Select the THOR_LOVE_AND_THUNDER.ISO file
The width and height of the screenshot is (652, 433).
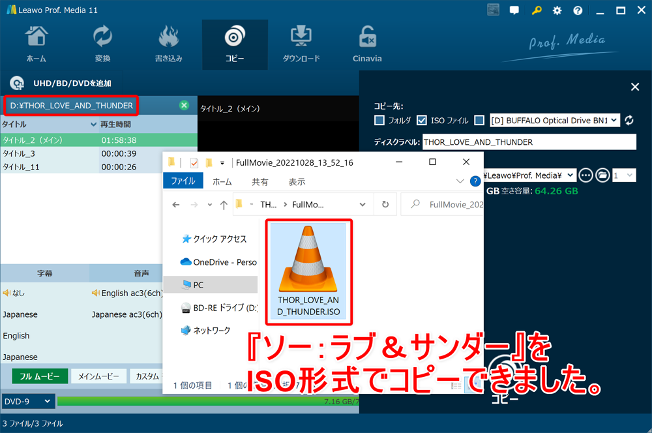[308, 272]
